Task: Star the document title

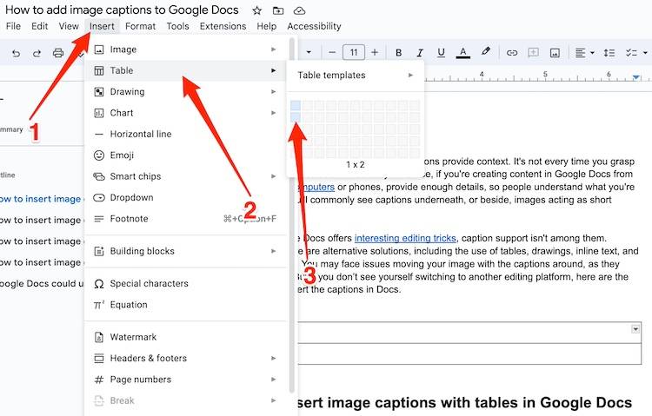Action: [256, 10]
